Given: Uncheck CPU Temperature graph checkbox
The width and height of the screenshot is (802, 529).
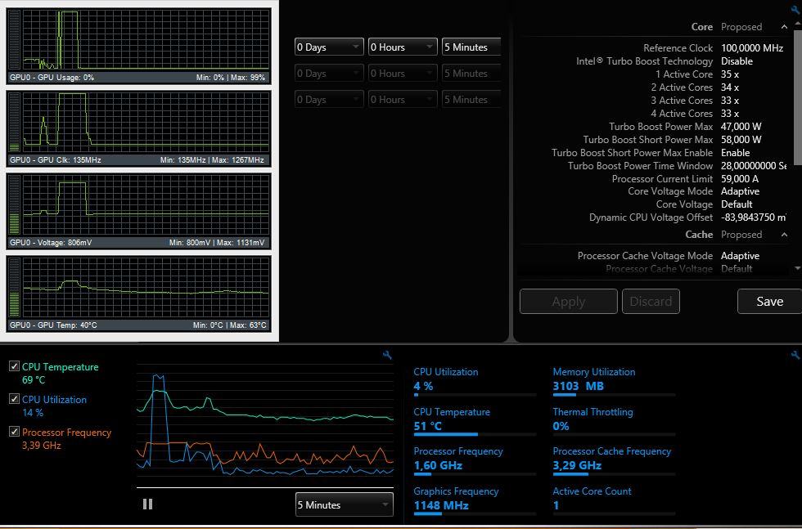Looking at the screenshot, I should click(x=15, y=366).
